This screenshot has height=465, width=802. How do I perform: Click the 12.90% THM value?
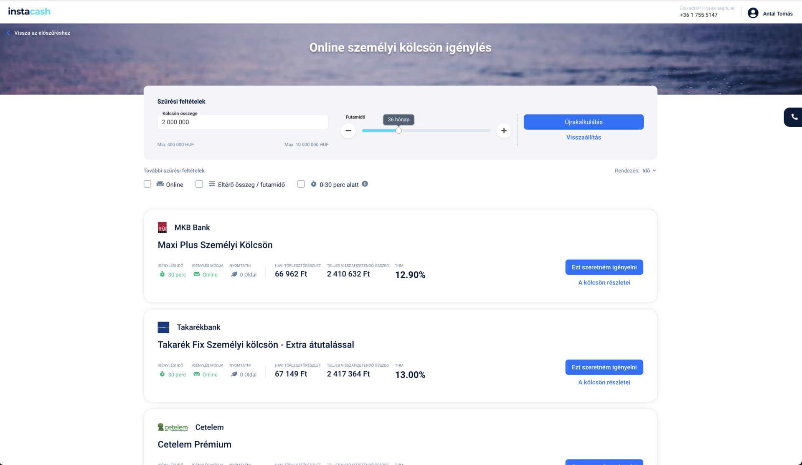[x=410, y=275]
